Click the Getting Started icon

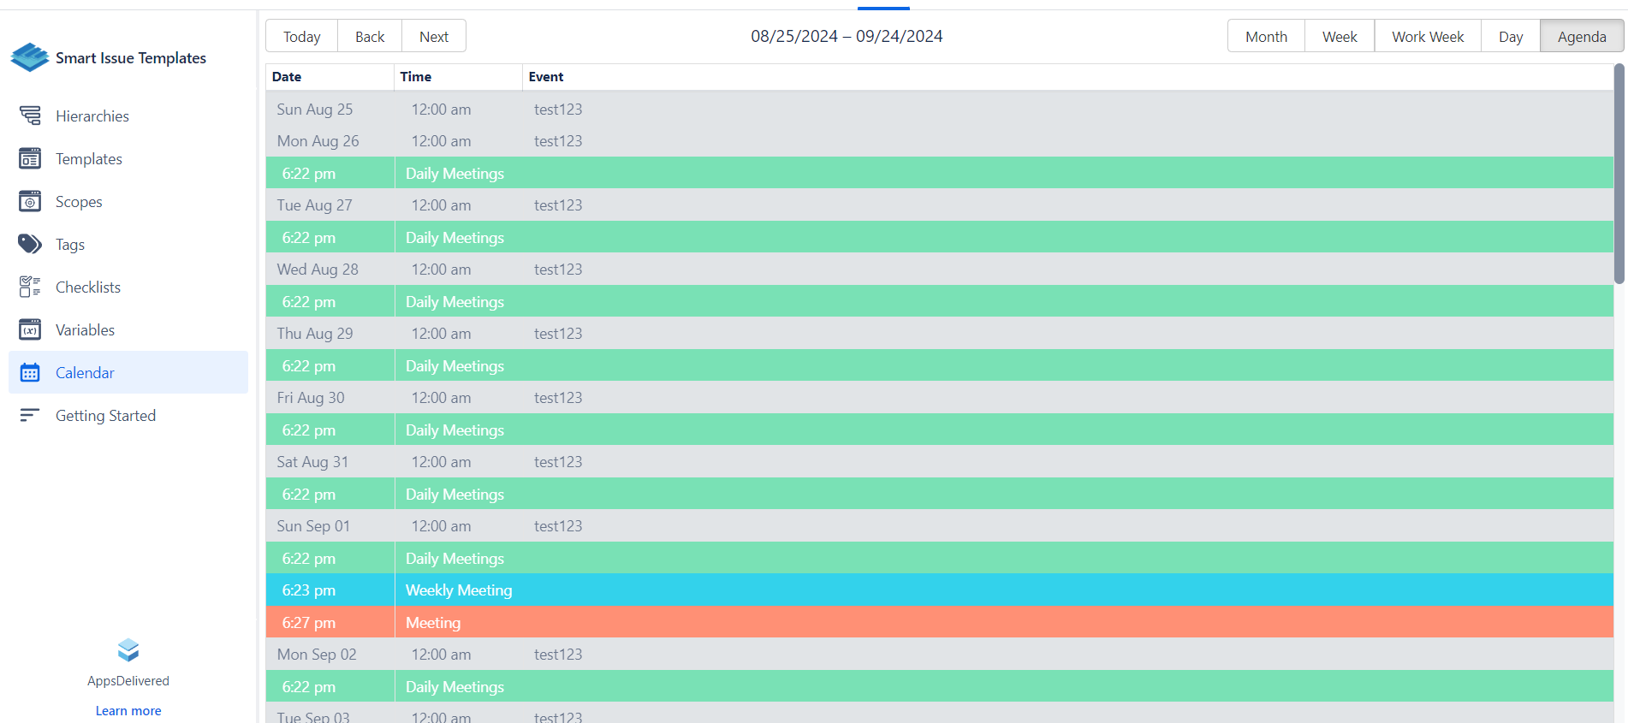[x=30, y=415]
